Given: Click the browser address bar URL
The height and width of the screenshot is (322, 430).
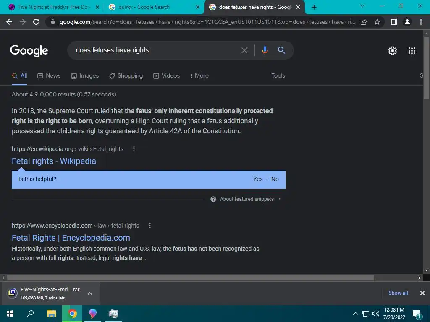Looking at the screenshot, I should [x=207, y=22].
